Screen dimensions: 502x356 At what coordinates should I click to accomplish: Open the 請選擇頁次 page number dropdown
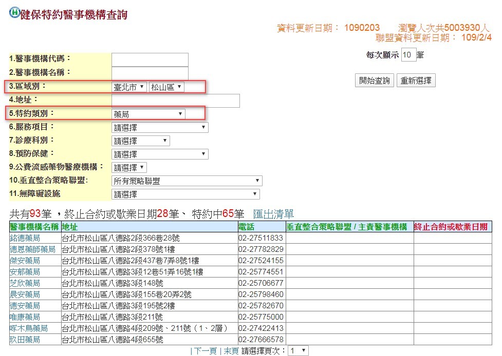(298, 351)
